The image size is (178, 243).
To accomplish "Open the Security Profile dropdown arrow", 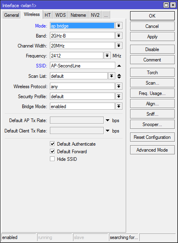I will tap(119, 97).
